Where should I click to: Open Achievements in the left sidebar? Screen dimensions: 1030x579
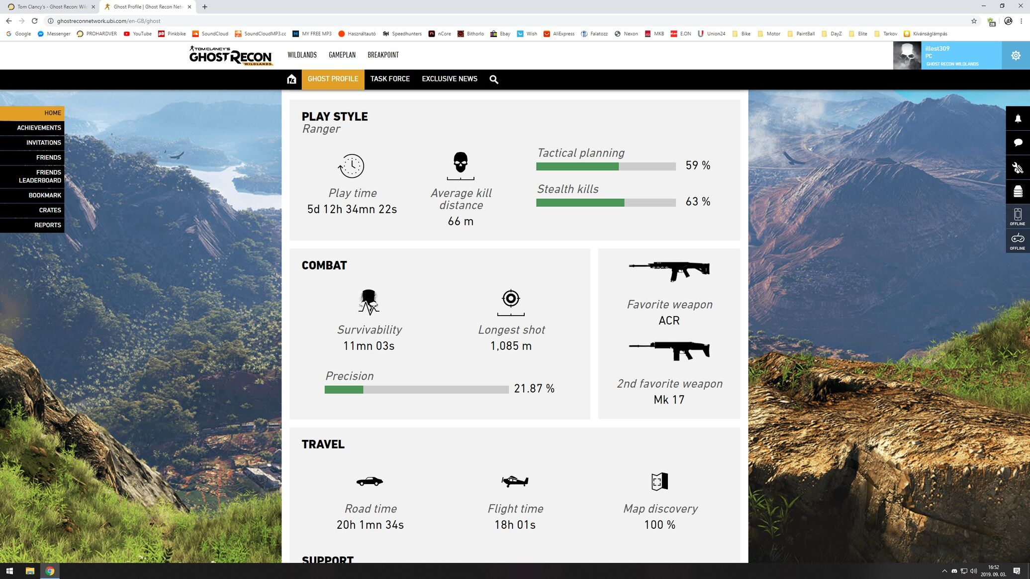pyautogui.click(x=32, y=128)
